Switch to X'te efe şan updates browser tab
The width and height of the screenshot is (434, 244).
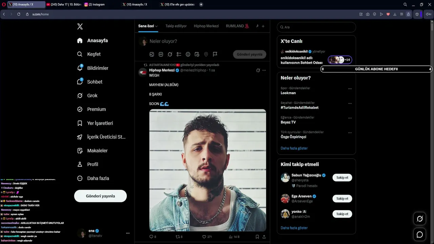coord(178,4)
